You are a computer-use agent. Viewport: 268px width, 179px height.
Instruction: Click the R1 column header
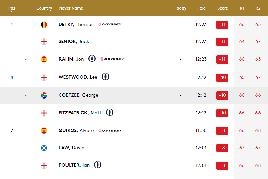[242, 8]
